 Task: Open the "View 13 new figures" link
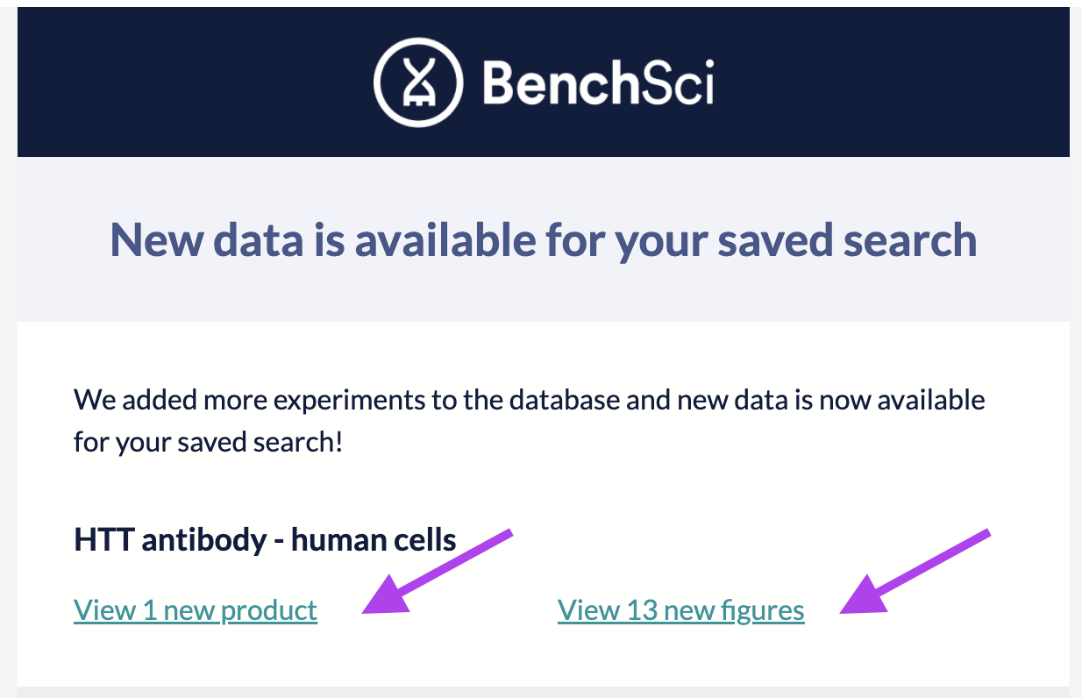(x=680, y=610)
